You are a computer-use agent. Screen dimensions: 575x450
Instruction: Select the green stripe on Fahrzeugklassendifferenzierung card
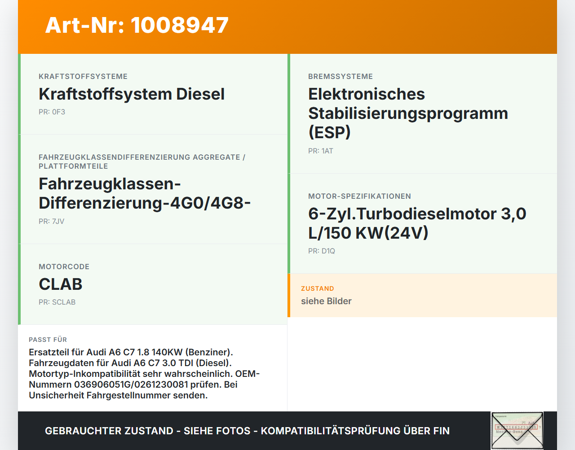[19, 188]
